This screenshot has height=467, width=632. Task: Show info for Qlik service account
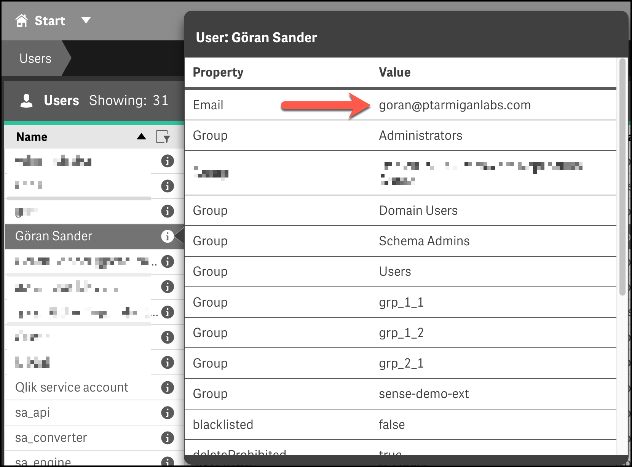(x=167, y=387)
